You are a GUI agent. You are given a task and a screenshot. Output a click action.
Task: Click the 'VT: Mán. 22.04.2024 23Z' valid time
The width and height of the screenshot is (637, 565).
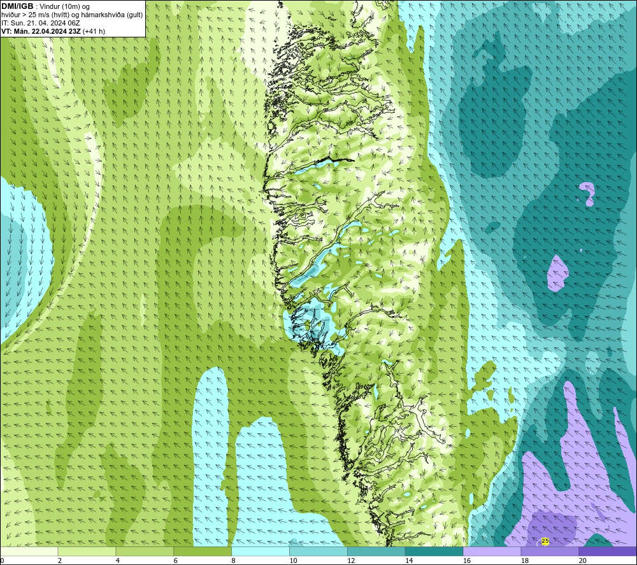[x=41, y=31]
